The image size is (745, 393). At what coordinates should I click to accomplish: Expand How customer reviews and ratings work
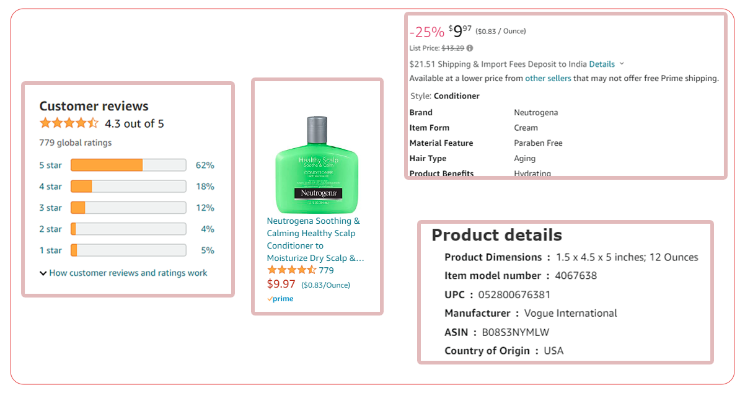pyautogui.click(x=123, y=273)
